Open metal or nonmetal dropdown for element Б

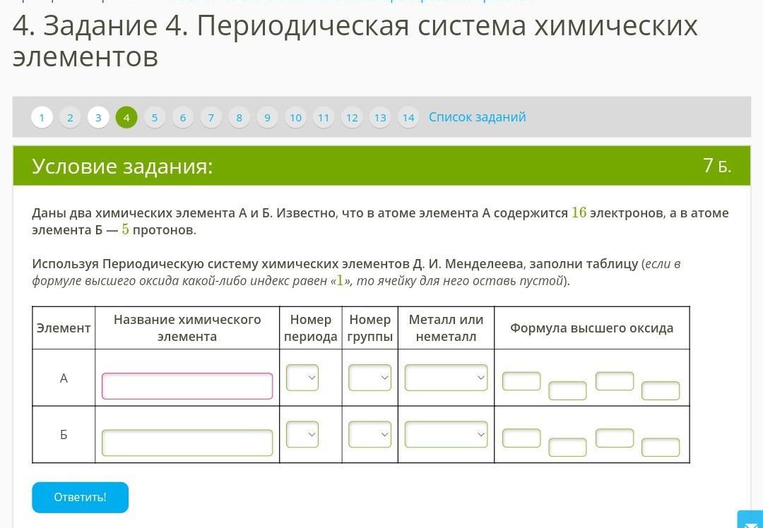tap(446, 434)
